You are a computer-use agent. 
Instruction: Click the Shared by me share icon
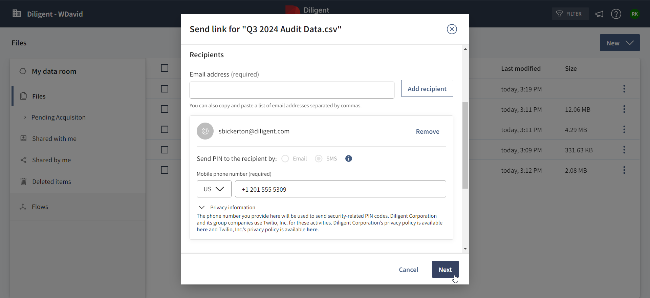[23, 160]
